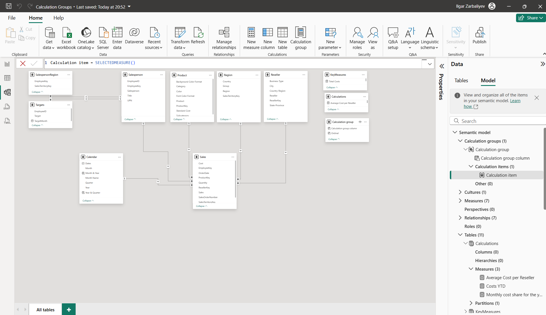Click Transform data icon
Screen dimensions: 546x315
coord(180,38)
